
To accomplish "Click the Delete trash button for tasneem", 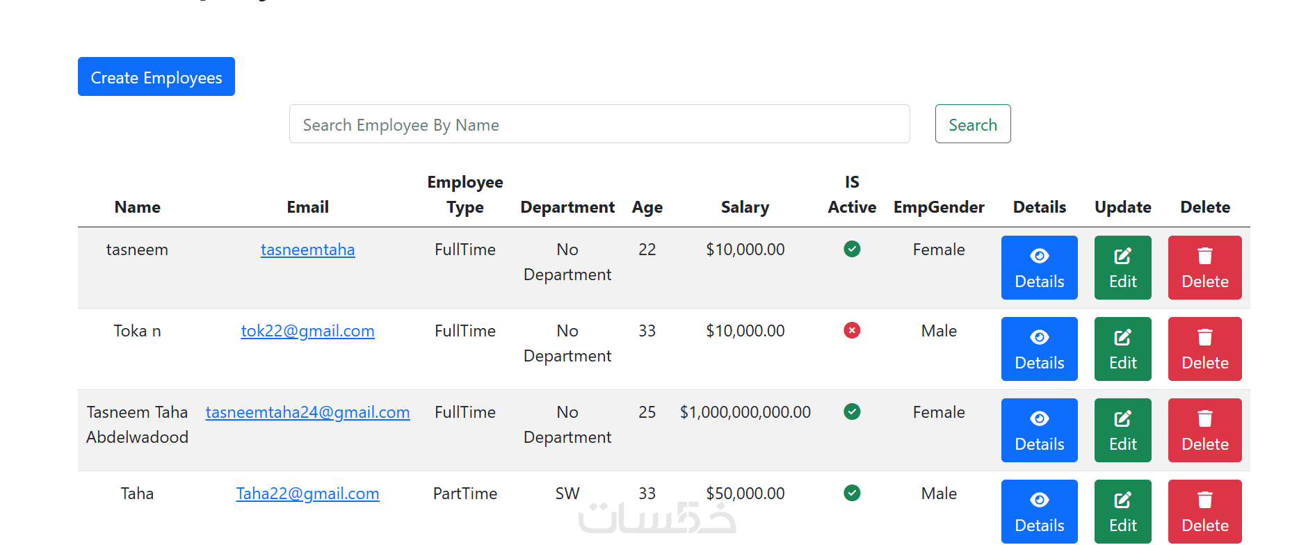I will click(1204, 268).
